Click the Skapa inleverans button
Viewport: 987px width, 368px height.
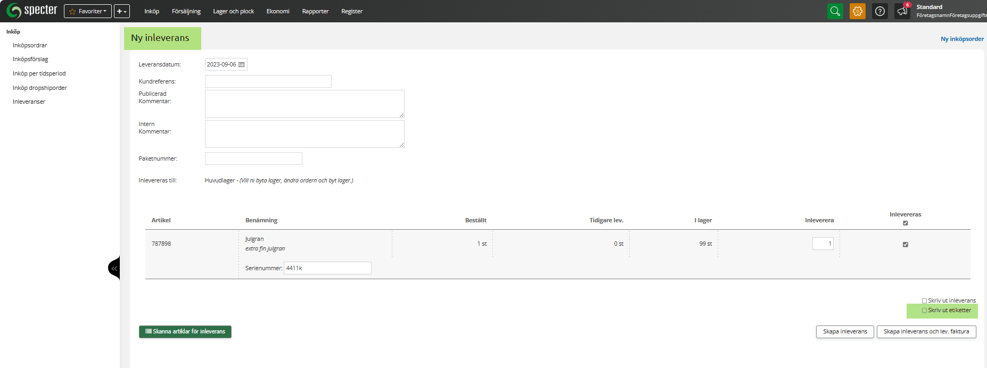[845, 332]
